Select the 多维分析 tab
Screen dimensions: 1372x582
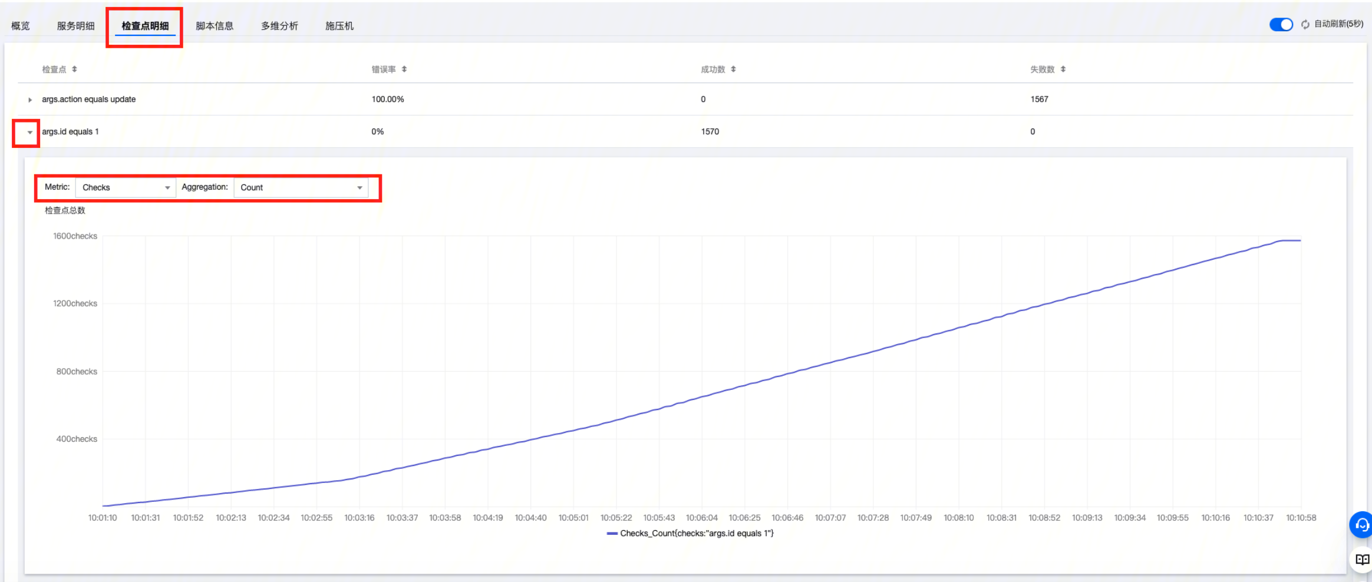(279, 26)
